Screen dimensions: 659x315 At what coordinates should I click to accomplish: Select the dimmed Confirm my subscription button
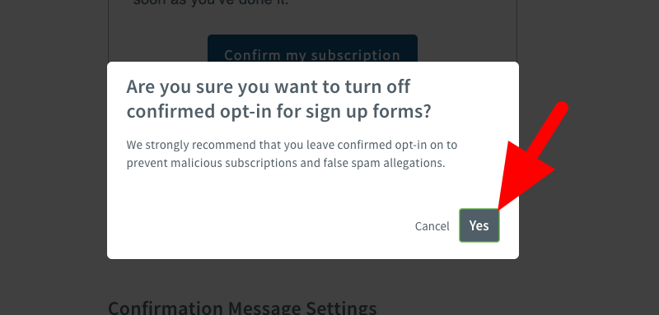(x=312, y=49)
